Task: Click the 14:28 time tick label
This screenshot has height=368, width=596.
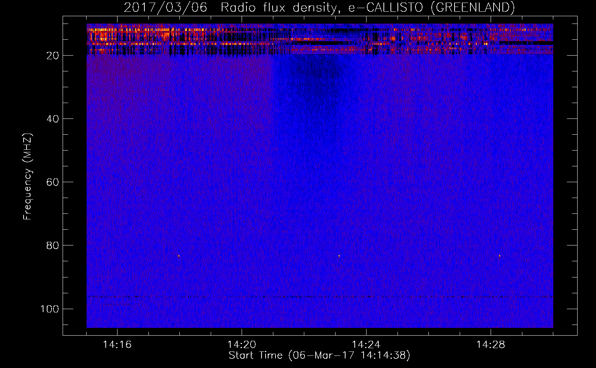Action: click(x=491, y=345)
